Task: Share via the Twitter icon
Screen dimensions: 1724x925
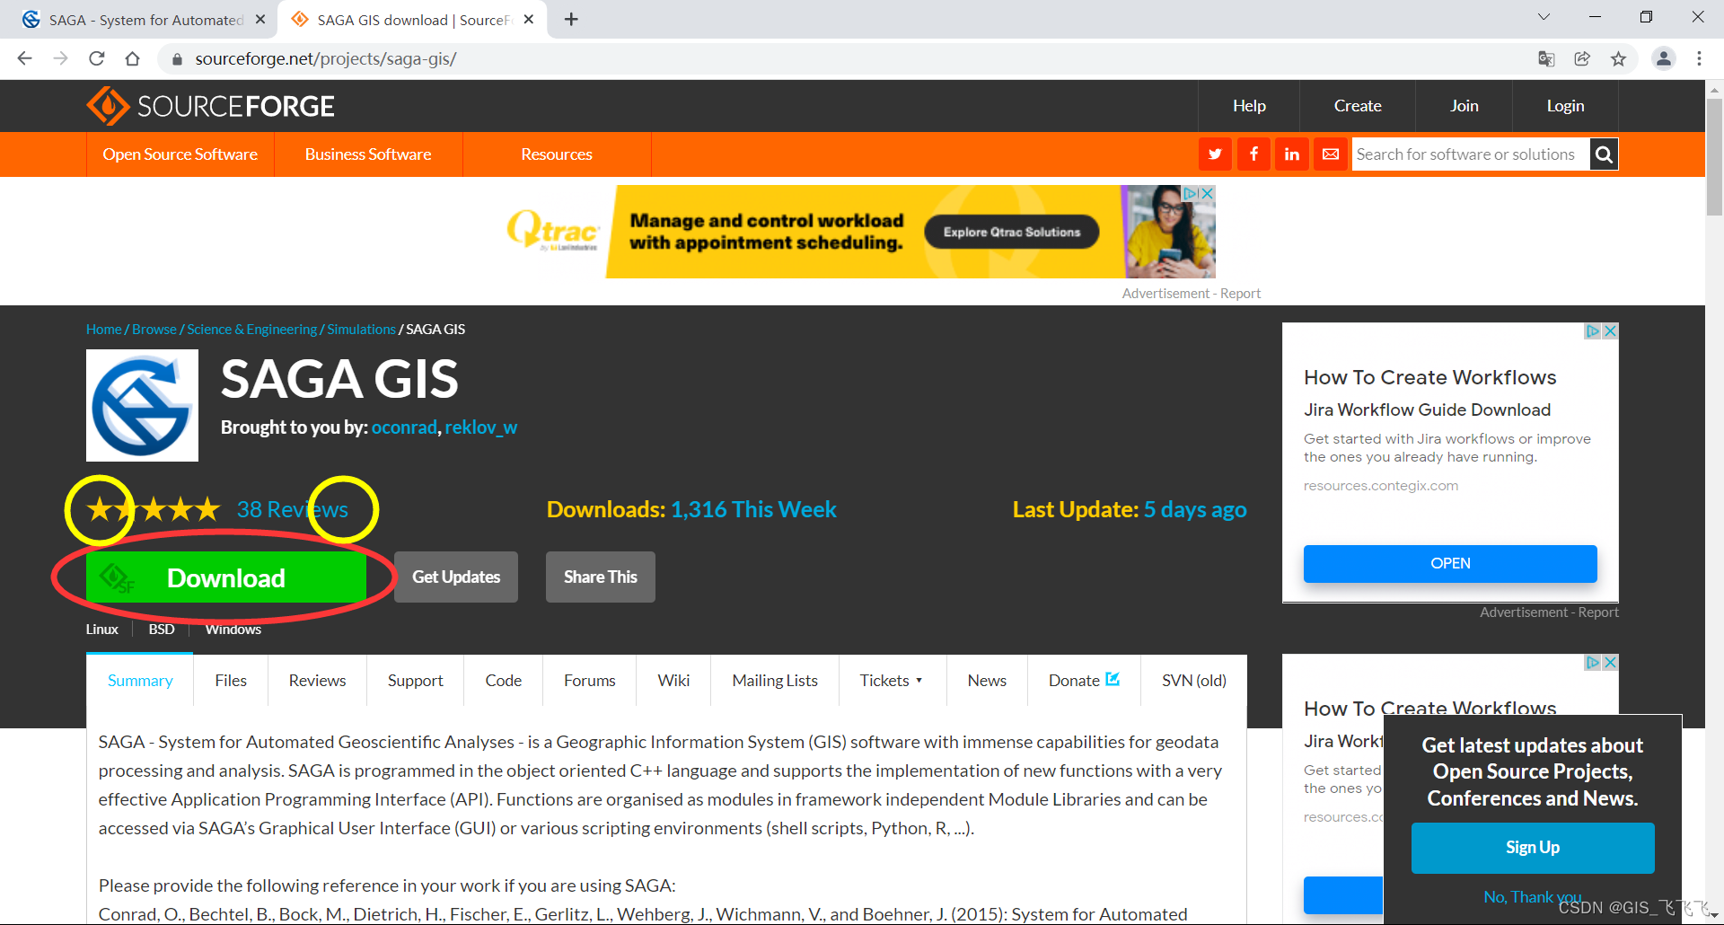Action: (1215, 154)
